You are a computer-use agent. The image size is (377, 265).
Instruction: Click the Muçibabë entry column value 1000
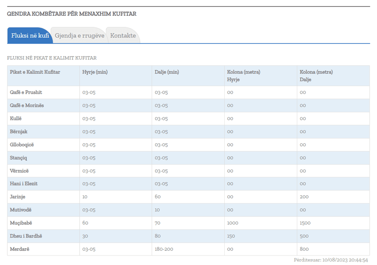[x=233, y=223]
